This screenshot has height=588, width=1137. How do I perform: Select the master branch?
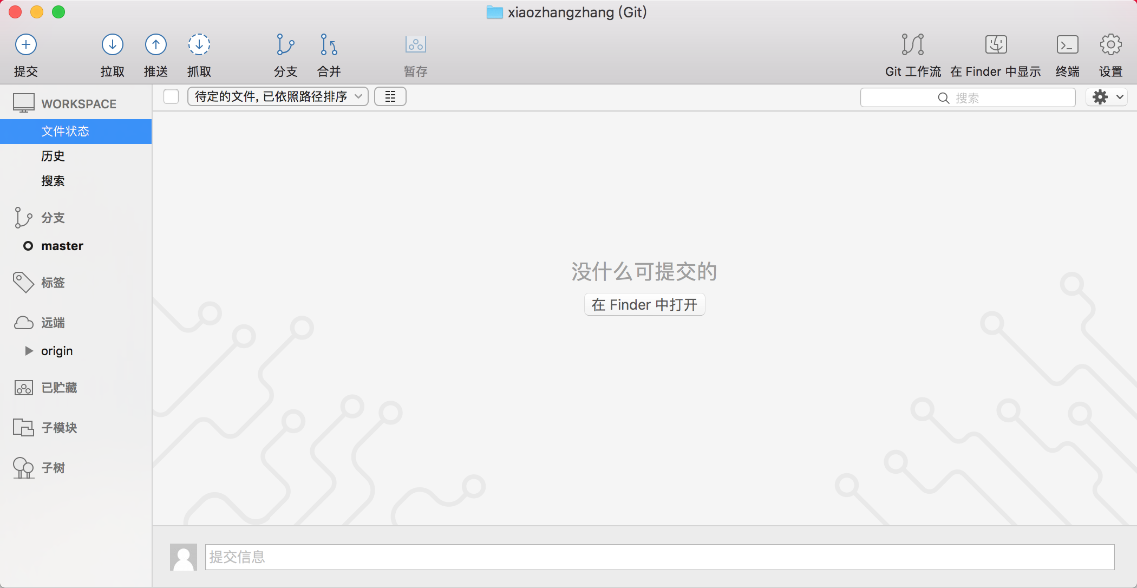[62, 246]
